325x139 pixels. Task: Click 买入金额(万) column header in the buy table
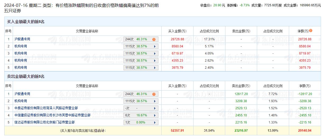point(177,31)
